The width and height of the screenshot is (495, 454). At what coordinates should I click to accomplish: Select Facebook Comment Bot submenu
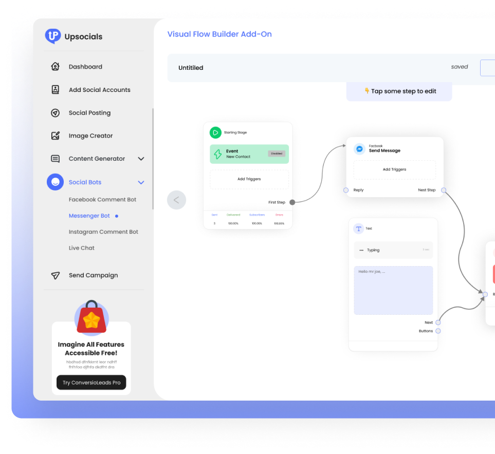tap(102, 199)
